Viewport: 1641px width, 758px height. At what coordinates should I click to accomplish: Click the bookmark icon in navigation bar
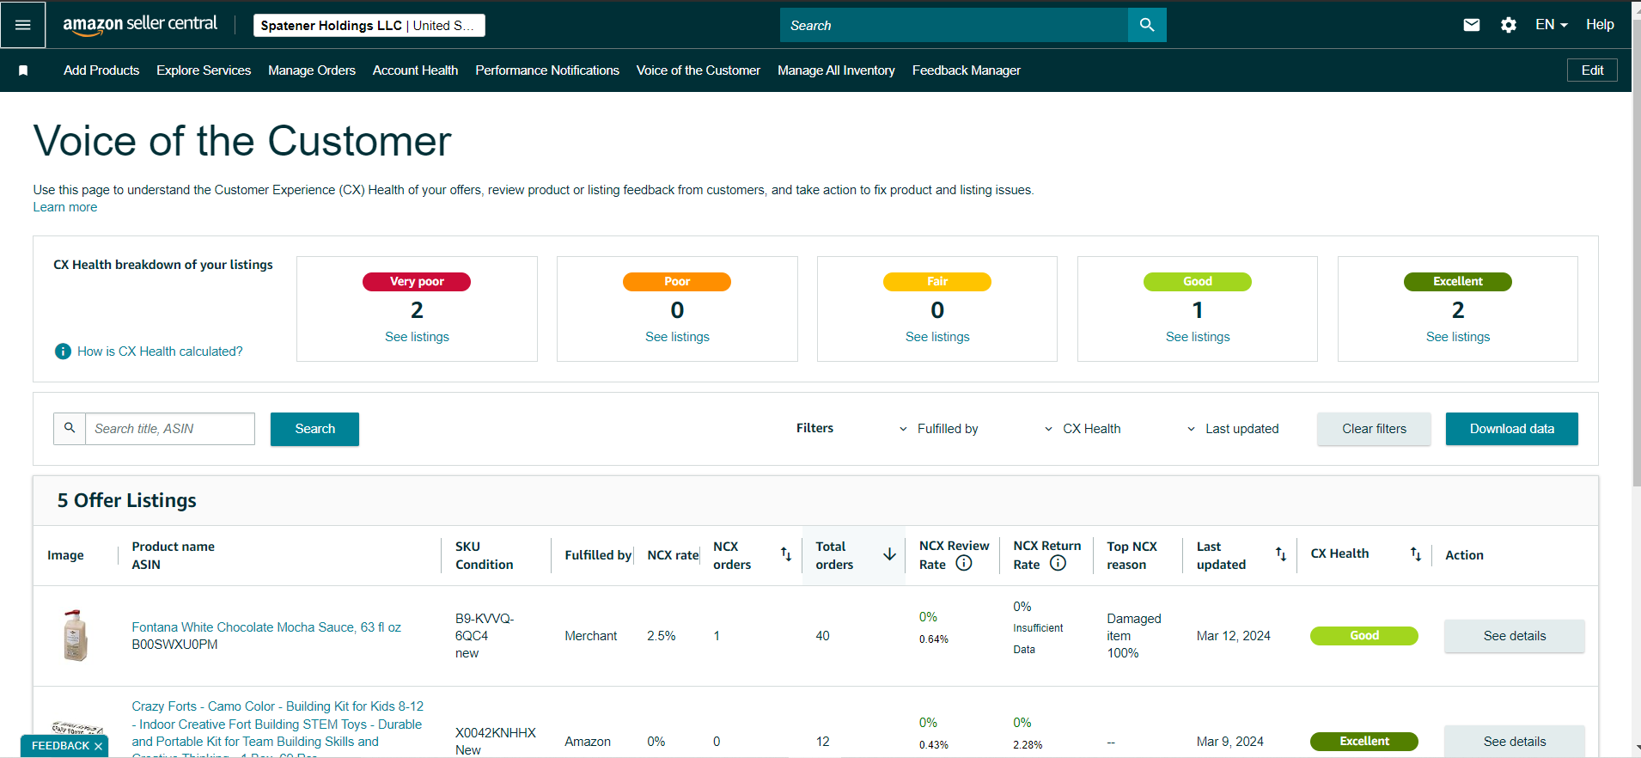pyautogui.click(x=23, y=70)
